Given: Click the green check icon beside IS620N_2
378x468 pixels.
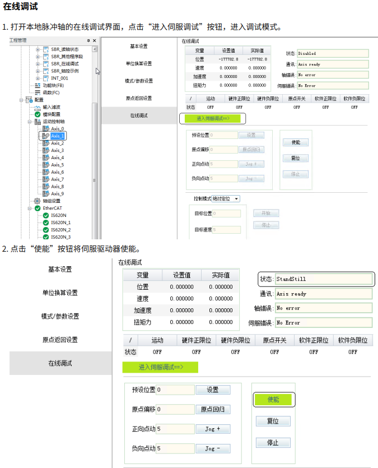Looking at the screenshot, I should click(x=46, y=230).
